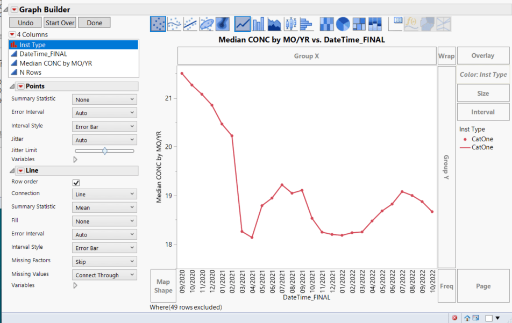Click the Done button
Viewport: 512px width, 323px height.
click(94, 23)
